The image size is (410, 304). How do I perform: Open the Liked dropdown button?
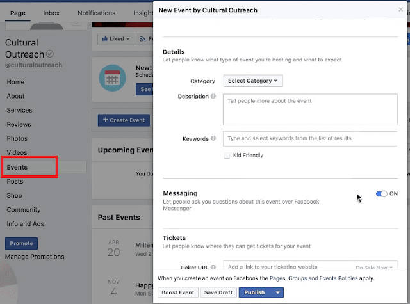point(117,38)
